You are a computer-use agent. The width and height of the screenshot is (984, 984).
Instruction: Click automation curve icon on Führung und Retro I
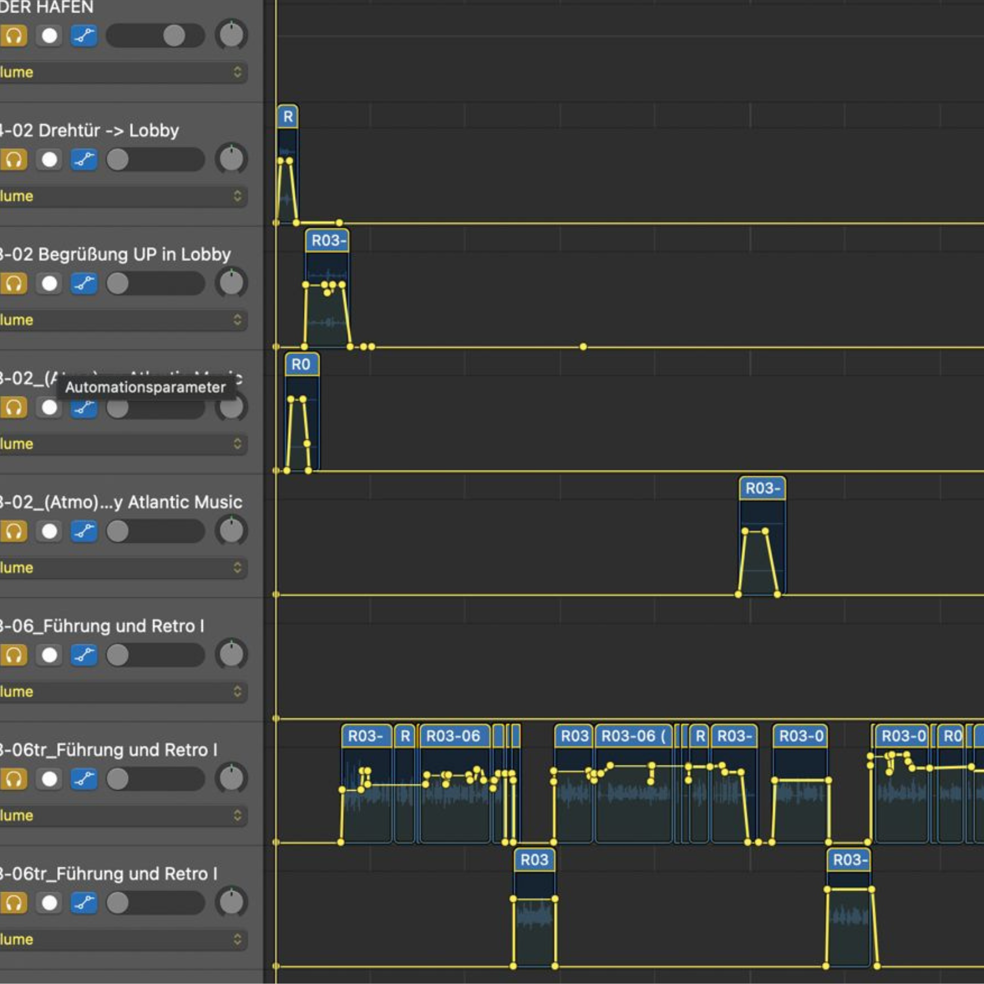coord(84,655)
